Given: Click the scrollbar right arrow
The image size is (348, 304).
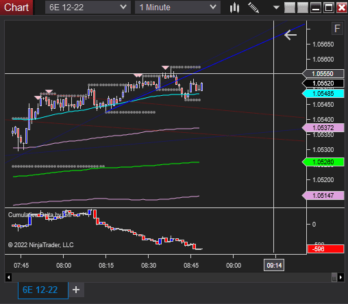Looking at the screenshot, I should tap(340, 277).
